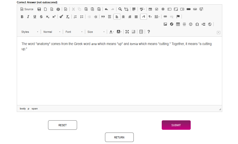Click Remove Format icon

point(68,17)
